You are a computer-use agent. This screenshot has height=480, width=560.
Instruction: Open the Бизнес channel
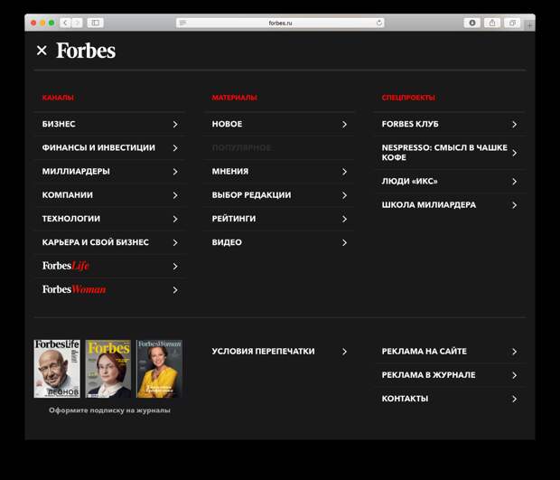coord(109,124)
